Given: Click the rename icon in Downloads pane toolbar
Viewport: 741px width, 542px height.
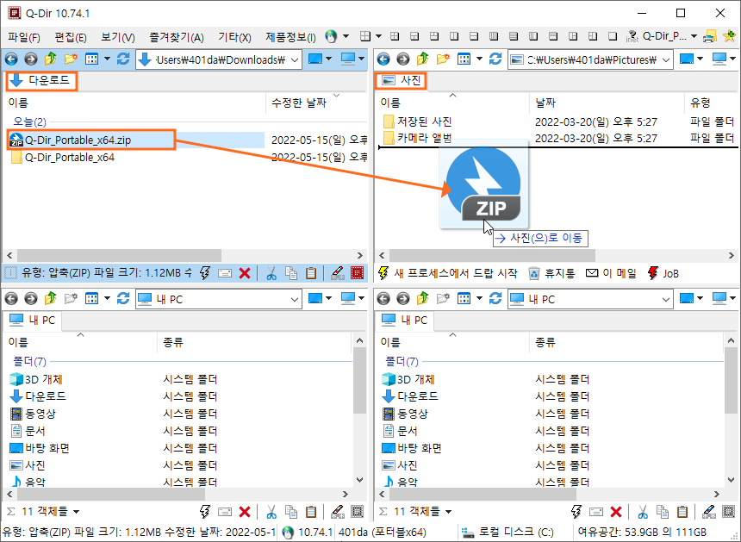Looking at the screenshot, I should click(225, 273).
